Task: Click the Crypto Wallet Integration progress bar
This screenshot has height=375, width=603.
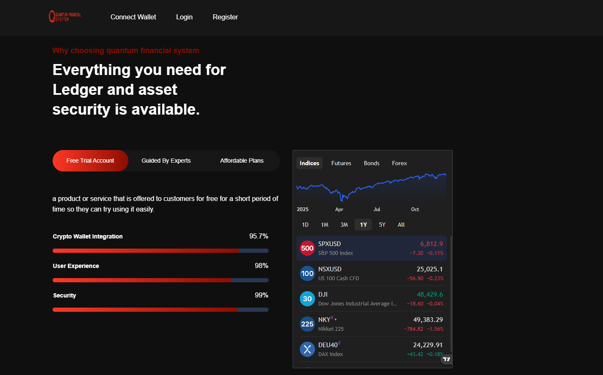Action: click(160, 251)
